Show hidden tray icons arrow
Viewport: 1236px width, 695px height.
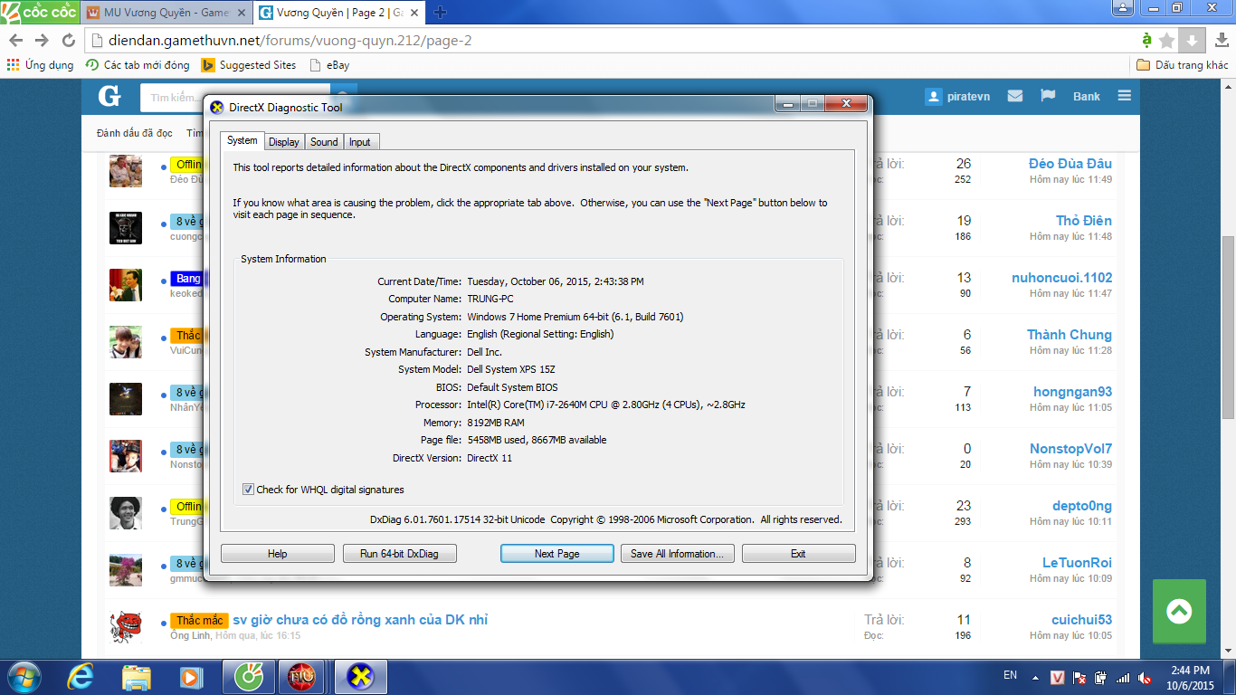1035,677
